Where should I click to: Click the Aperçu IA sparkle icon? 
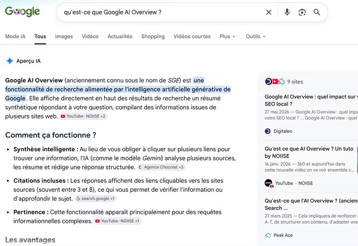tap(10, 61)
